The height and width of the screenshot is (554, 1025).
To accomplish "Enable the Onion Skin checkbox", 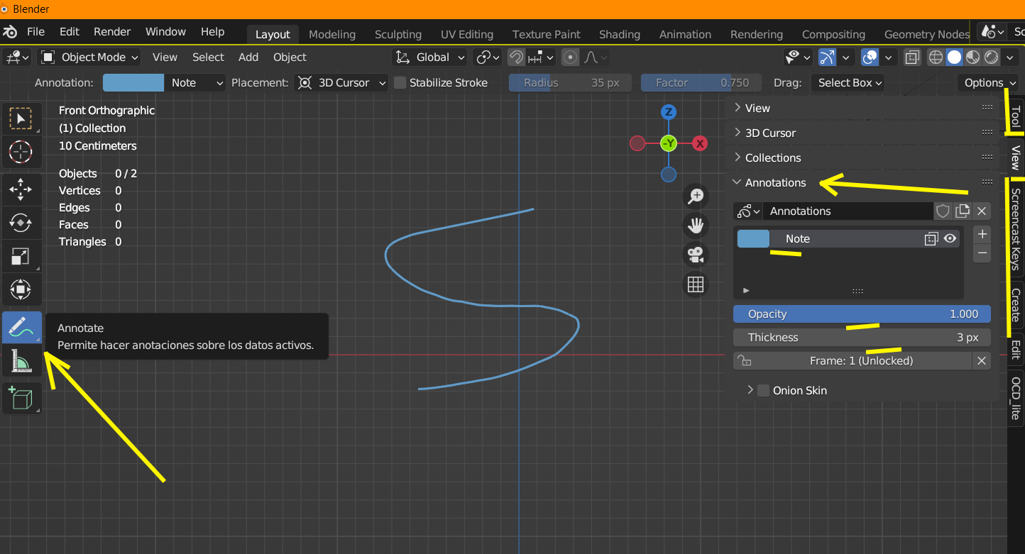I will point(764,391).
